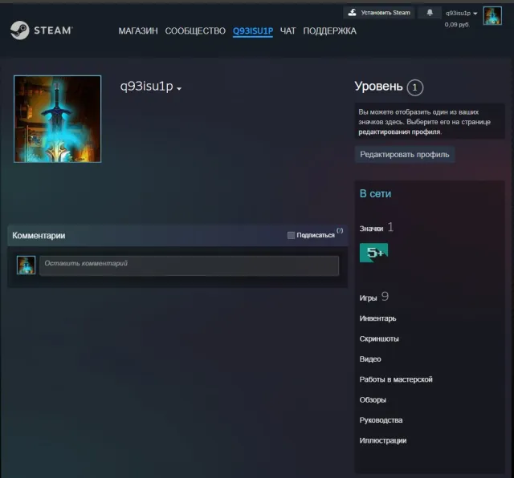Follow the редактирования профиля link
The height and width of the screenshot is (478, 514).
click(399, 132)
